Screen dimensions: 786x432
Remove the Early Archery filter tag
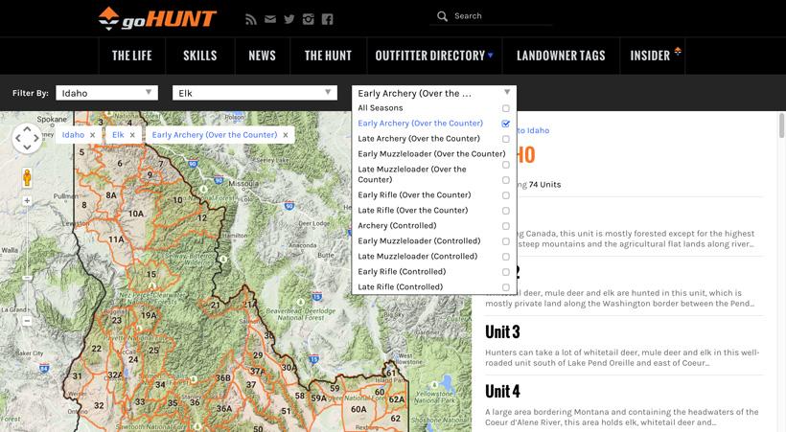pyautogui.click(x=286, y=135)
